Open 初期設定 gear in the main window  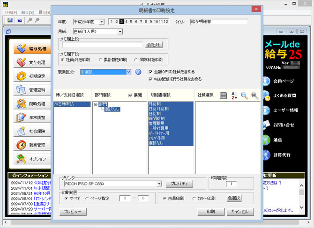coord(32,76)
